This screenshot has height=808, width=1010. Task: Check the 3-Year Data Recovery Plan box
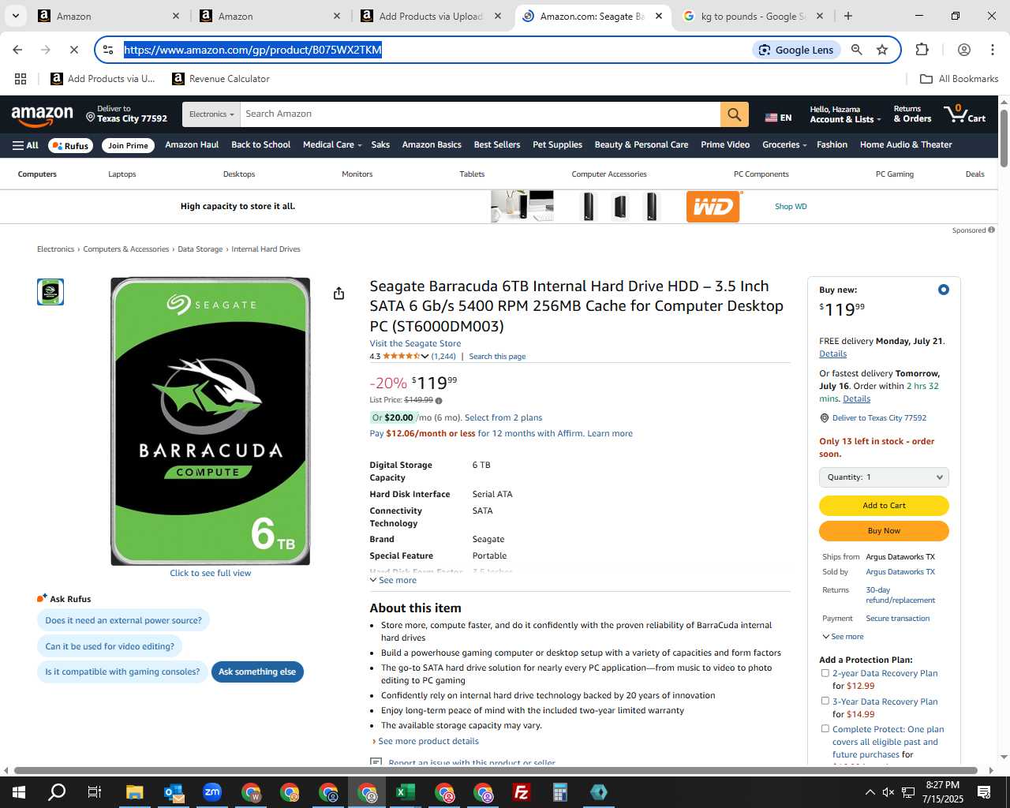(x=825, y=701)
